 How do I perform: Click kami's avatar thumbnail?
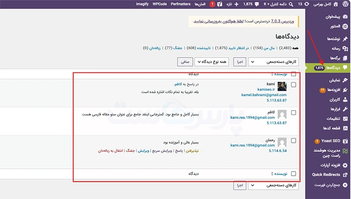[282, 86]
